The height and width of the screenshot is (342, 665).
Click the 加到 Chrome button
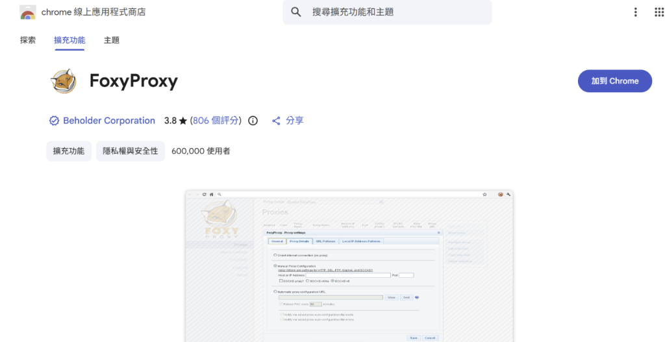[615, 81]
